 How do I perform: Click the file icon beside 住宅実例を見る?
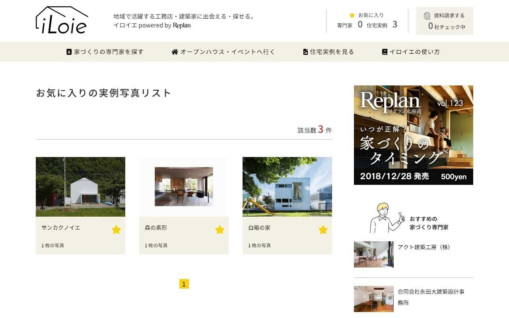305,52
